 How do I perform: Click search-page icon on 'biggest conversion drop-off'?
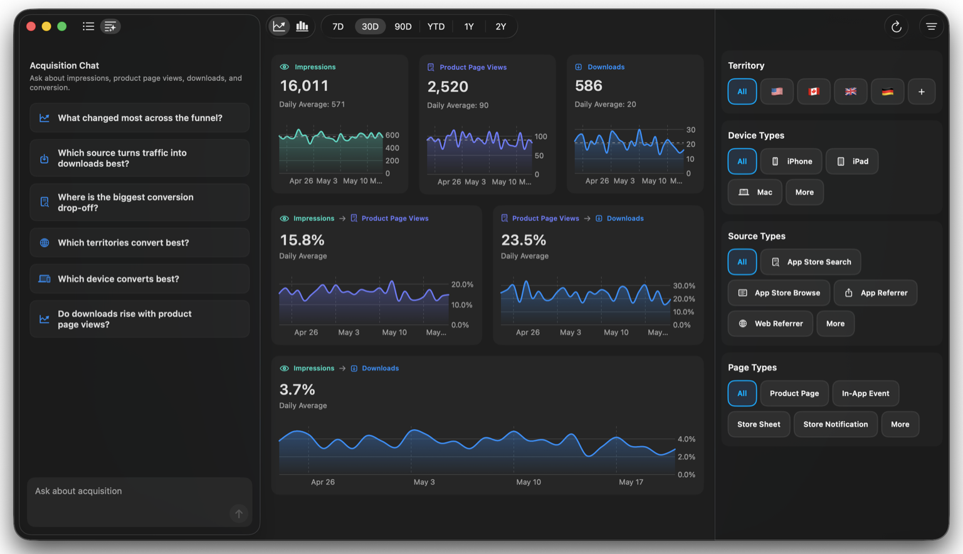45,202
